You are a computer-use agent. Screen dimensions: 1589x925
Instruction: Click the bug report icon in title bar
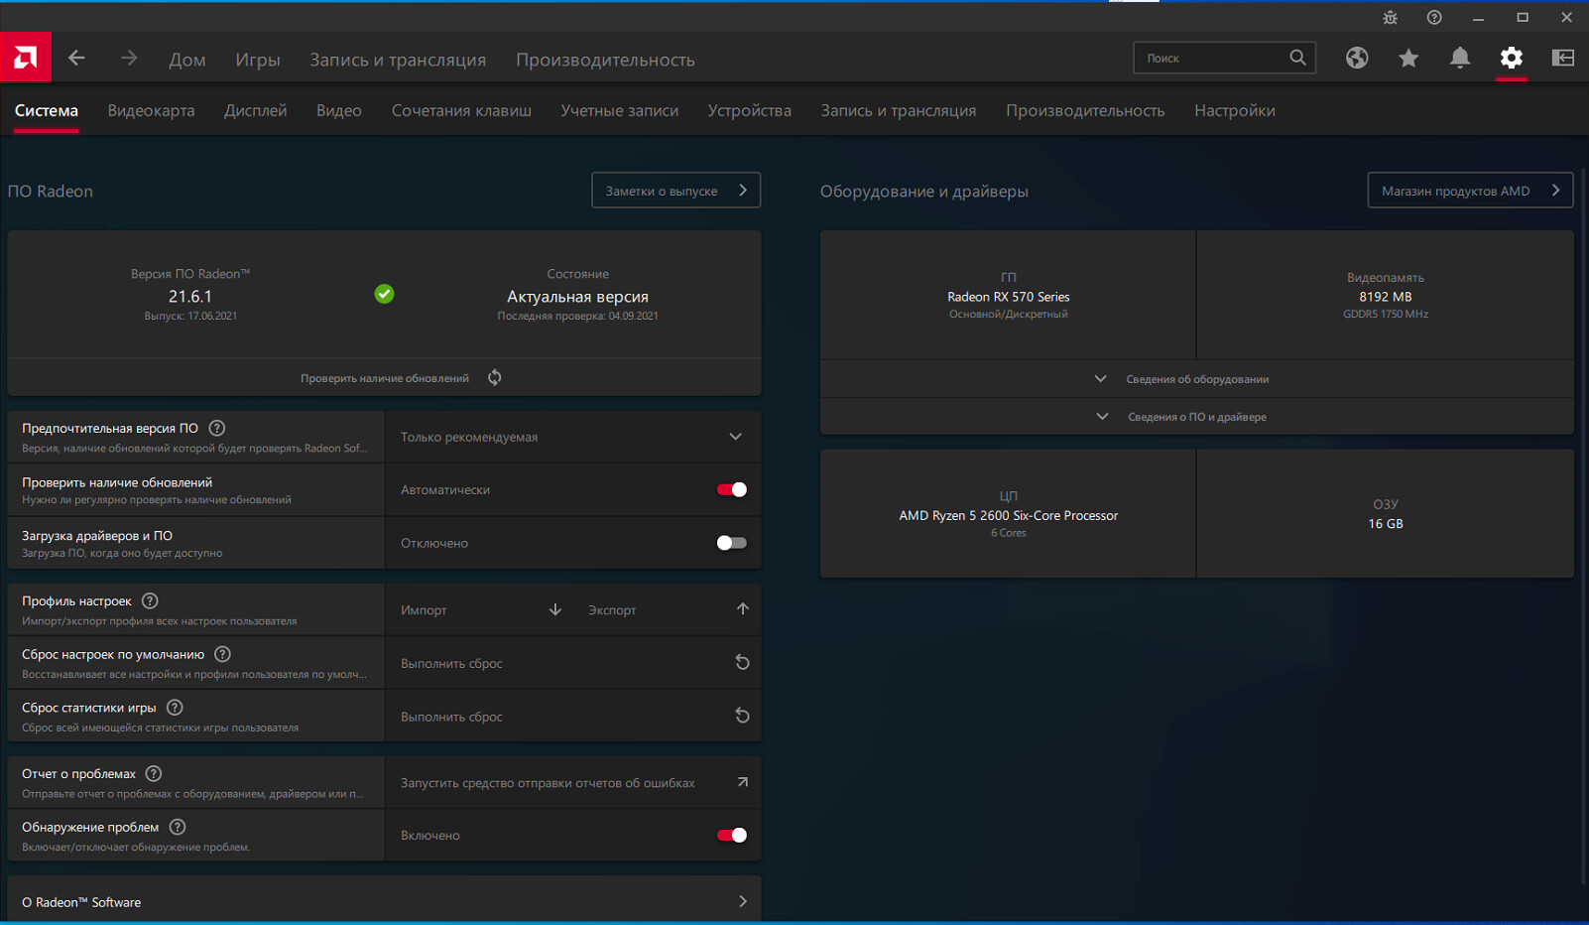click(x=1390, y=17)
